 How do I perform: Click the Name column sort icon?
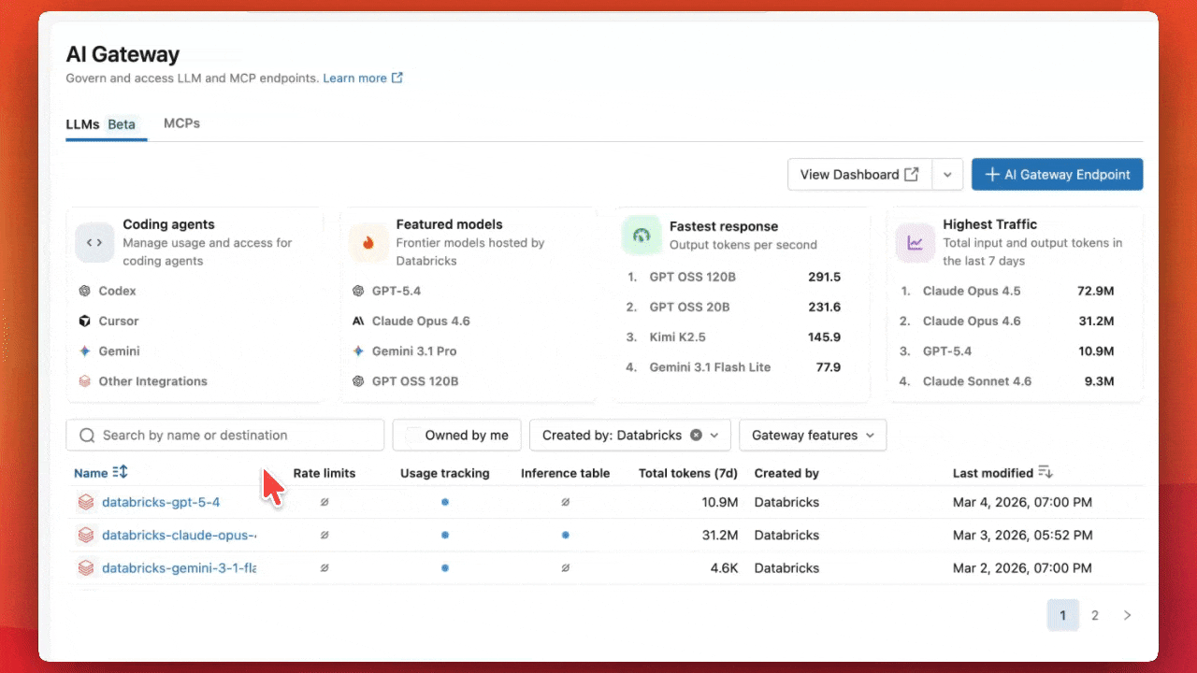click(120, 473)
